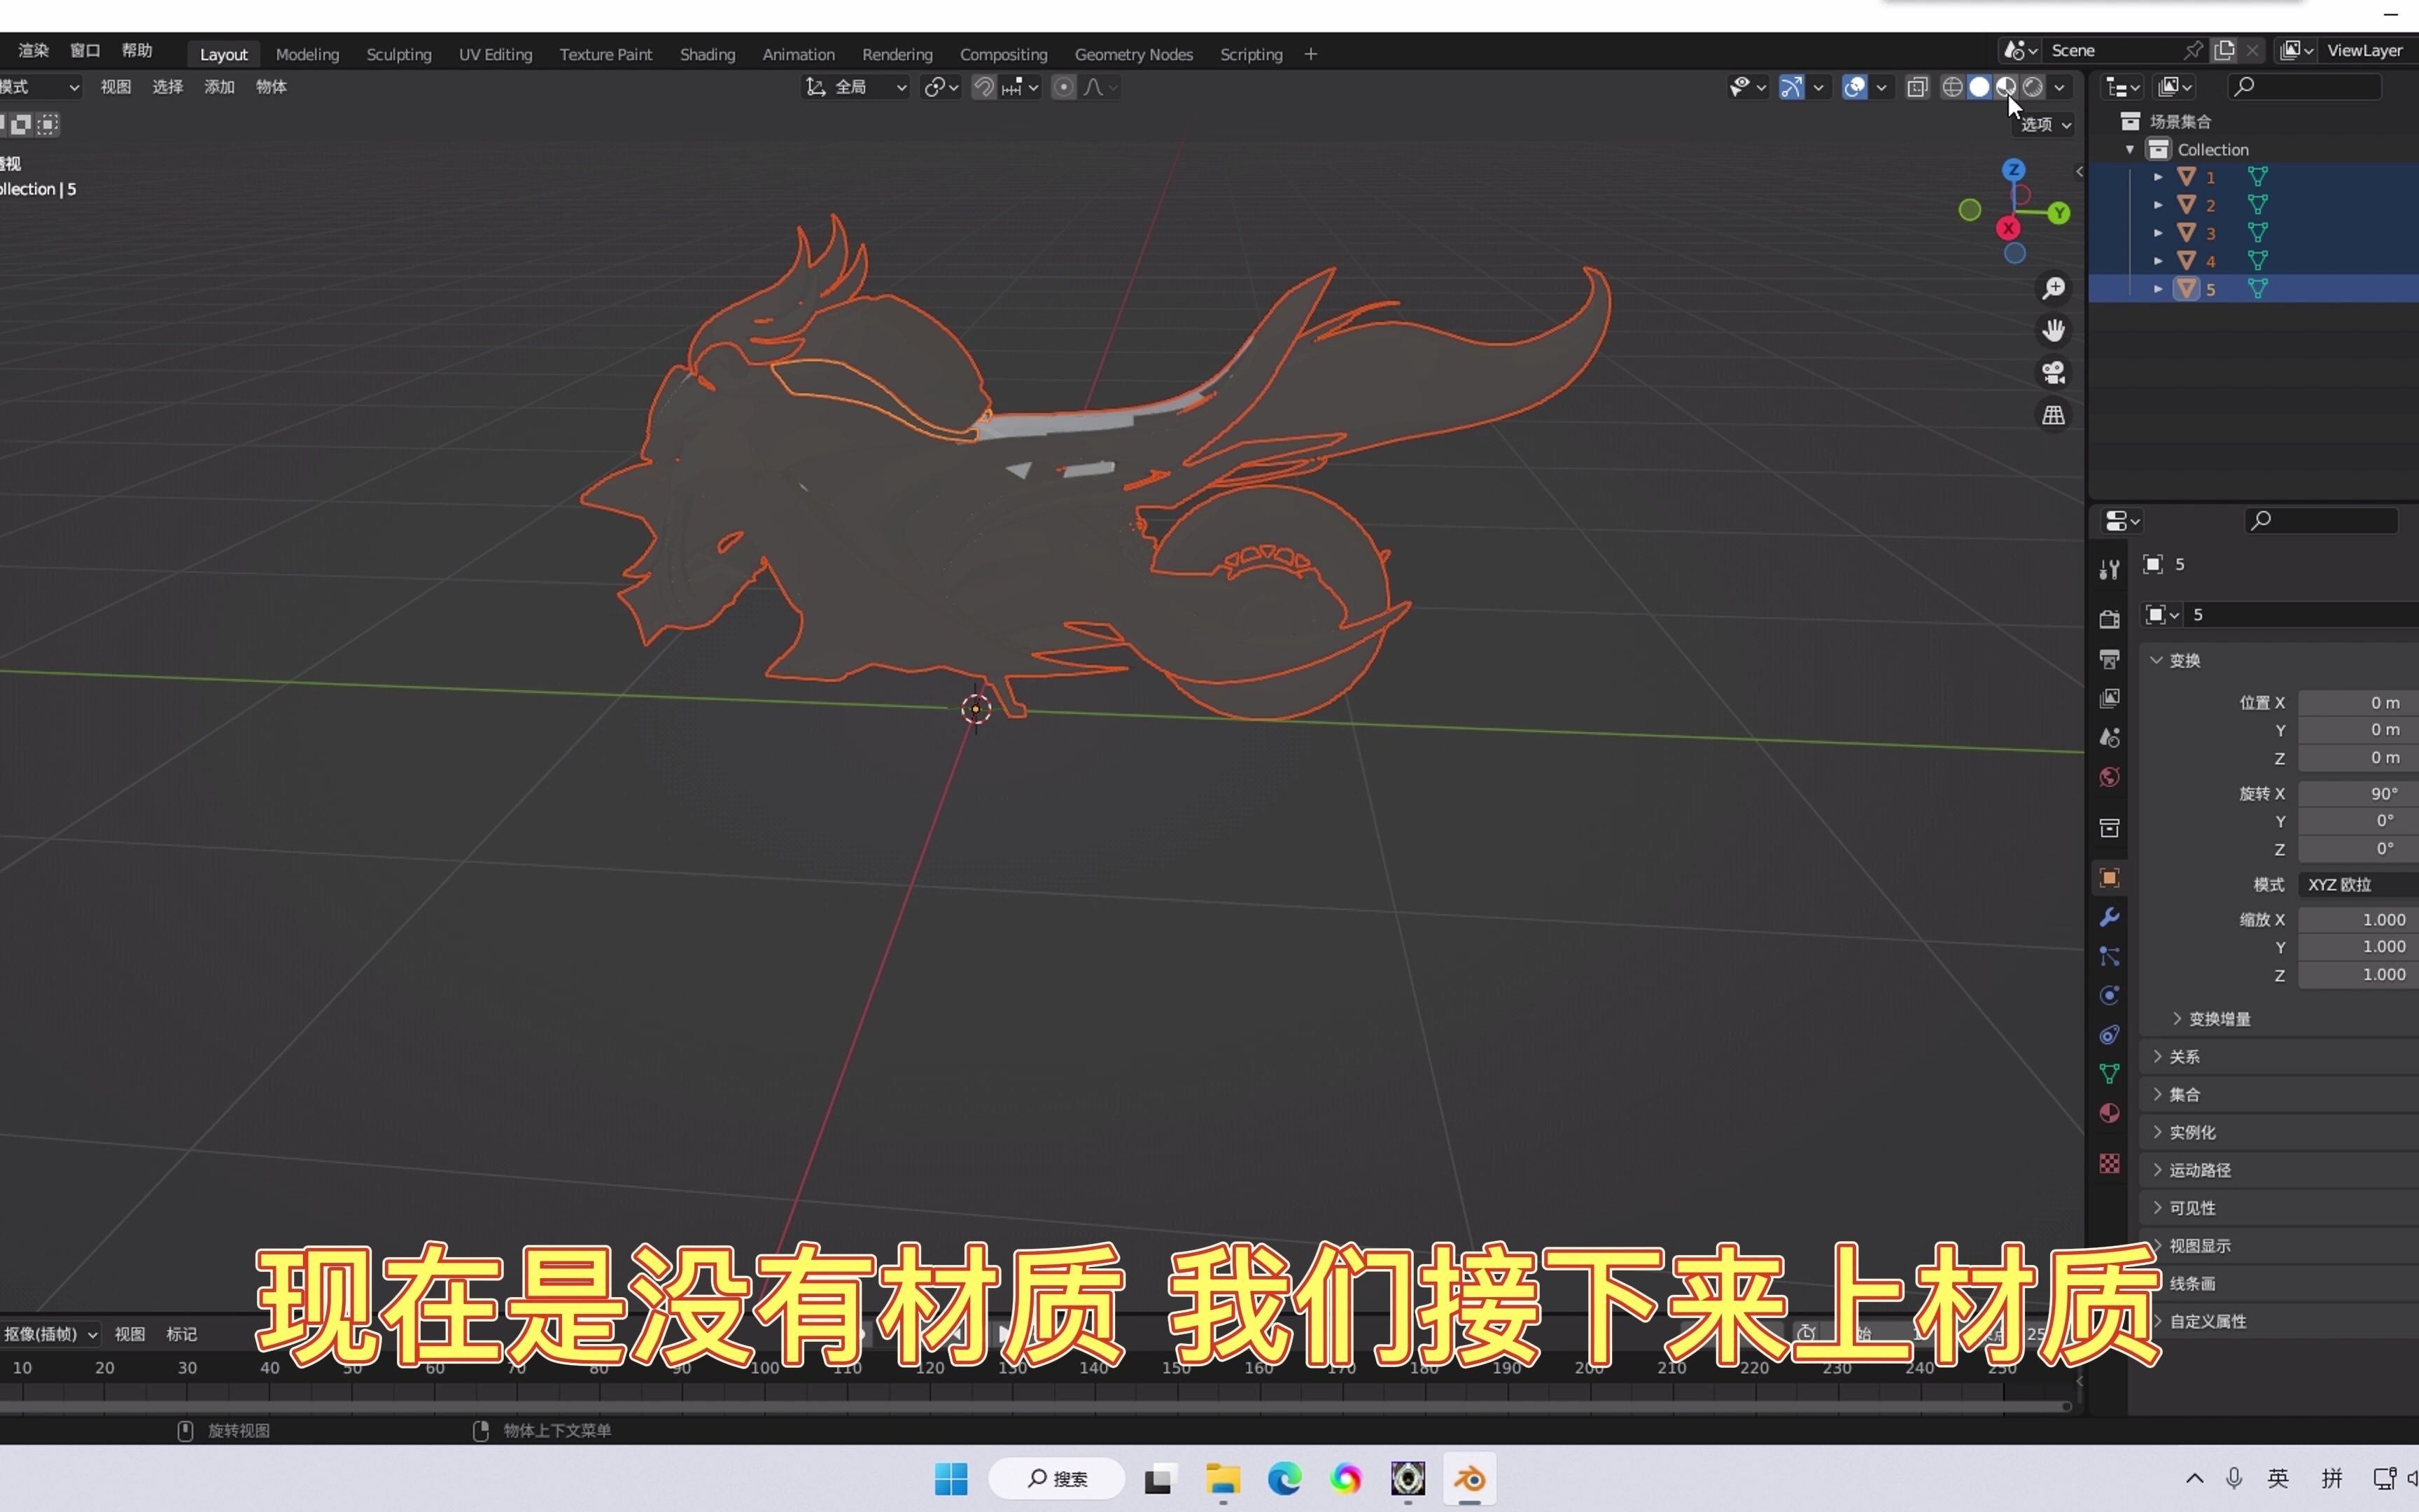2419x1512 pixels.
Task: Click the 旋转 X rotation field
Action: [x=2358, y=793]
